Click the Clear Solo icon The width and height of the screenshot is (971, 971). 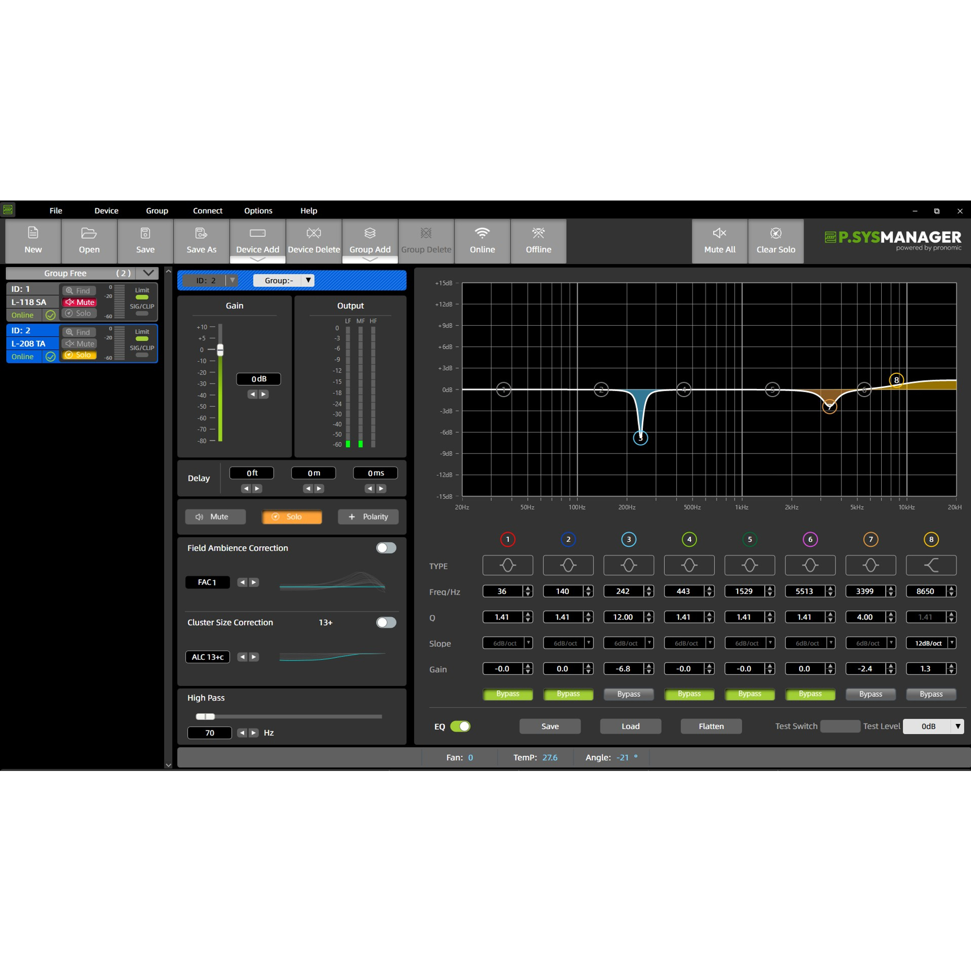(x=775, y=233)
